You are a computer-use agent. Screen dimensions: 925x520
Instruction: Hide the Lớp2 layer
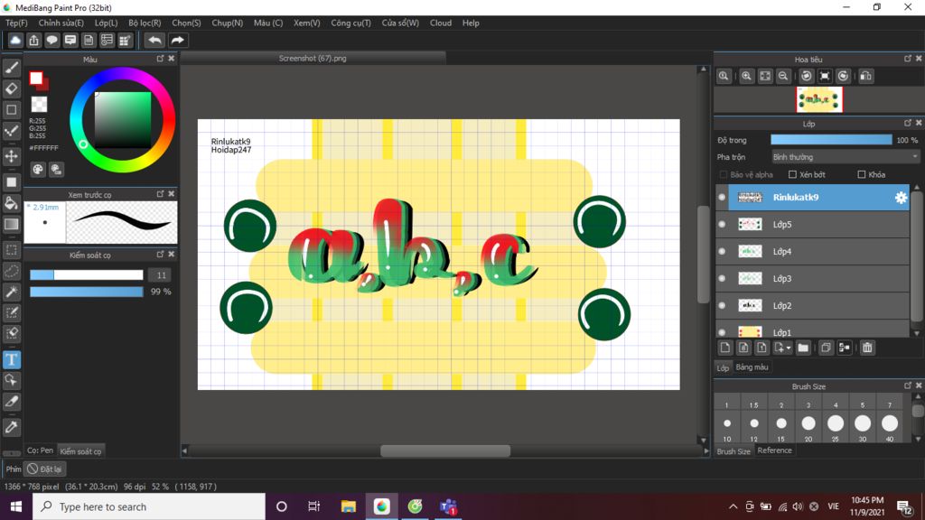[x=722, y=306]
